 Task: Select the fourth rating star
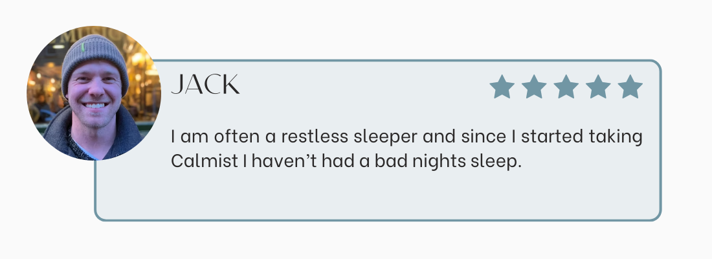[x=598, y=87]
